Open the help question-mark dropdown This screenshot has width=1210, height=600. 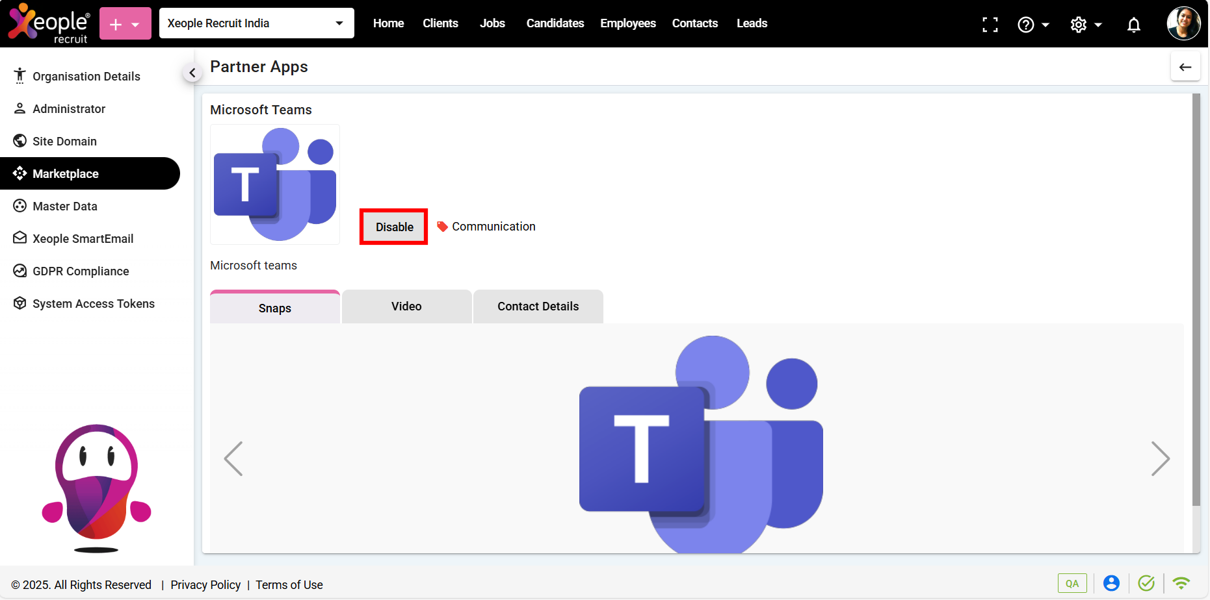pyautogui.click(x=1033, y=25)
